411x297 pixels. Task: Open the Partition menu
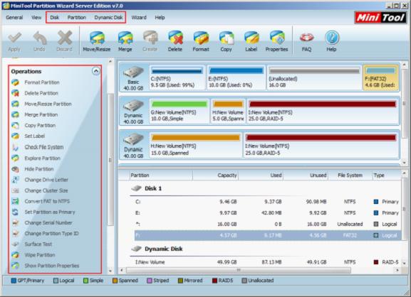click(76, 18)
